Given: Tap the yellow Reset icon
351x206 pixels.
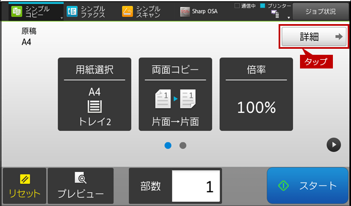Looking at the screenshot, I should pos(25,179).
